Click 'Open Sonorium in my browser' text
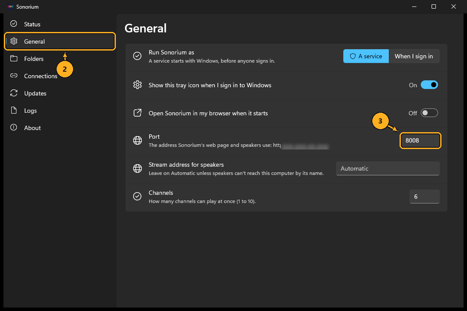Image resolution: width=467 pixels, height=311 pixels. pos(208,113)
